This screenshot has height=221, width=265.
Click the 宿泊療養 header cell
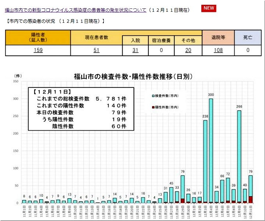coord(161,40)
